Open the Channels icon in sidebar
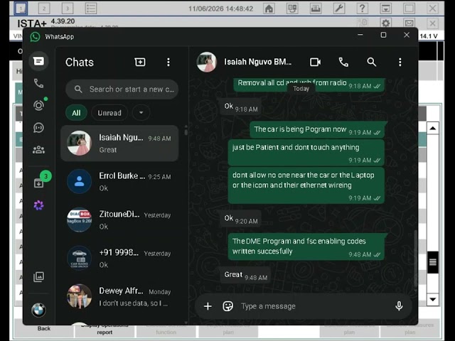455x341 pixels. (38, 128)
